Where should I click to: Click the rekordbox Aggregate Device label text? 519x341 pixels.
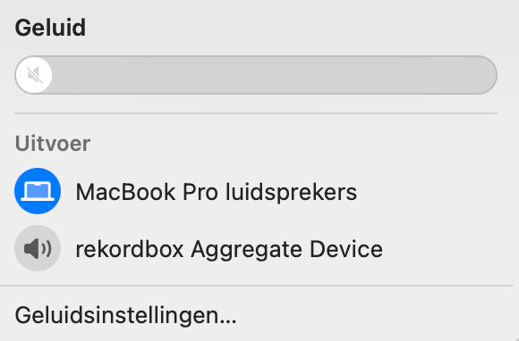click(229, 249)
